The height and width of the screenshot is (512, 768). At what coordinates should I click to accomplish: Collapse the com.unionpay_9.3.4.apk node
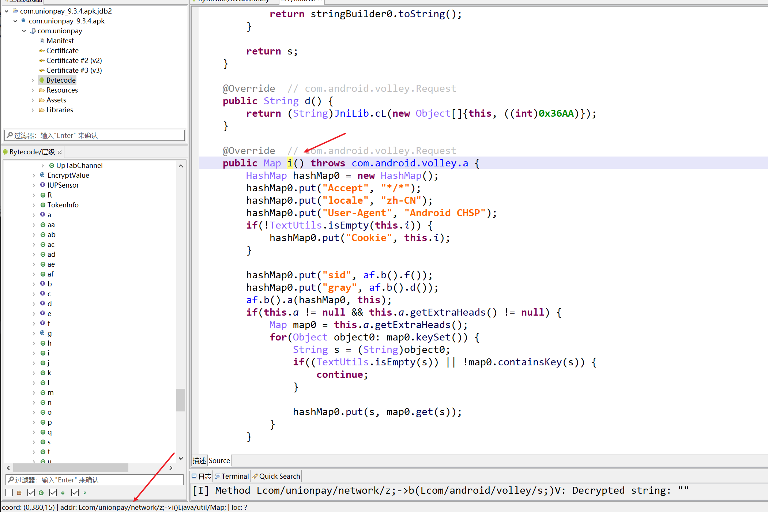pos(15,21)
